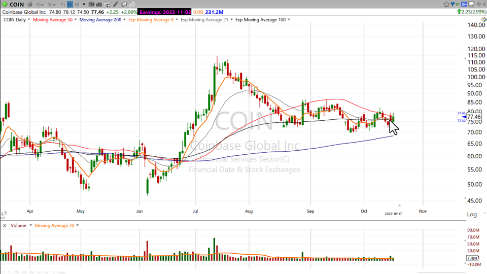Screen dimensions: 487x274
Task: Open the chart template T dropdown
Action: (92, 5)
